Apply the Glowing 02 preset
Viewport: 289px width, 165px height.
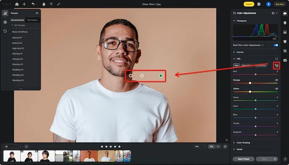click(x=17, y=59)
